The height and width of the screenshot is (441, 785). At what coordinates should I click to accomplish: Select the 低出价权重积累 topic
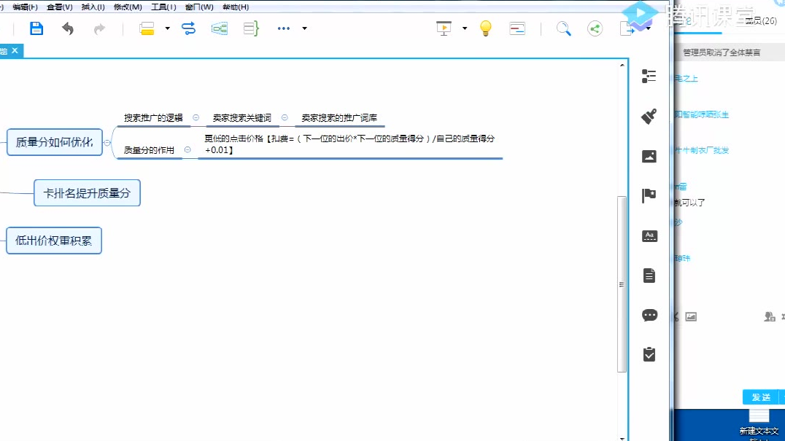(54, 241)
